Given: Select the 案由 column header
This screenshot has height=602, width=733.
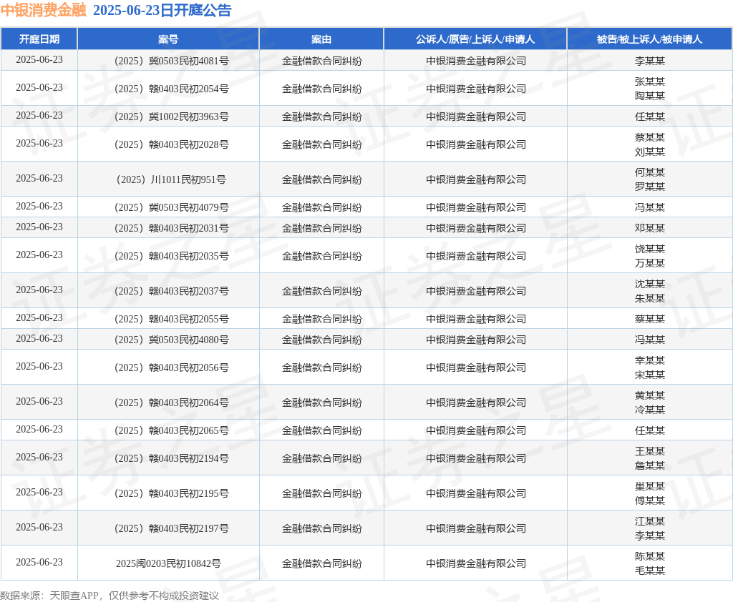Looking at the screenshot, I should pos(321,39).
